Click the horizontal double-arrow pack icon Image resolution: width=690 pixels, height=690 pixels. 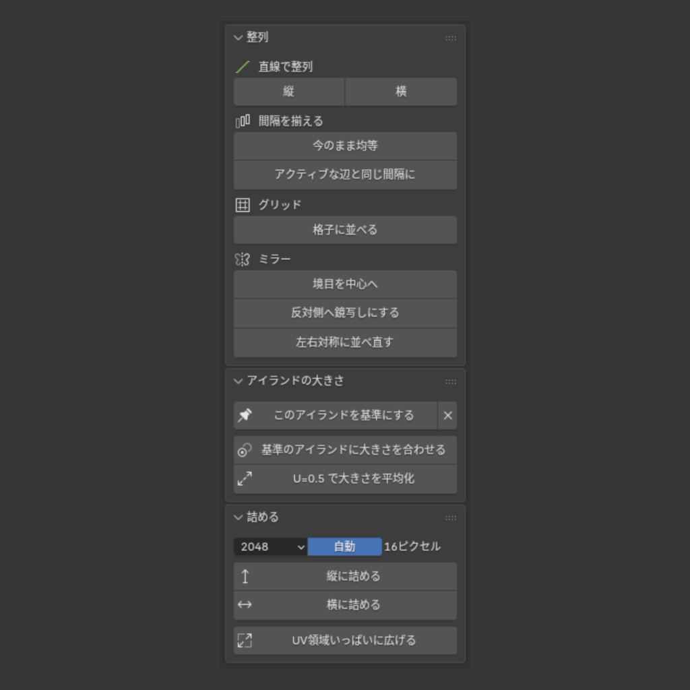pos(245,605)
